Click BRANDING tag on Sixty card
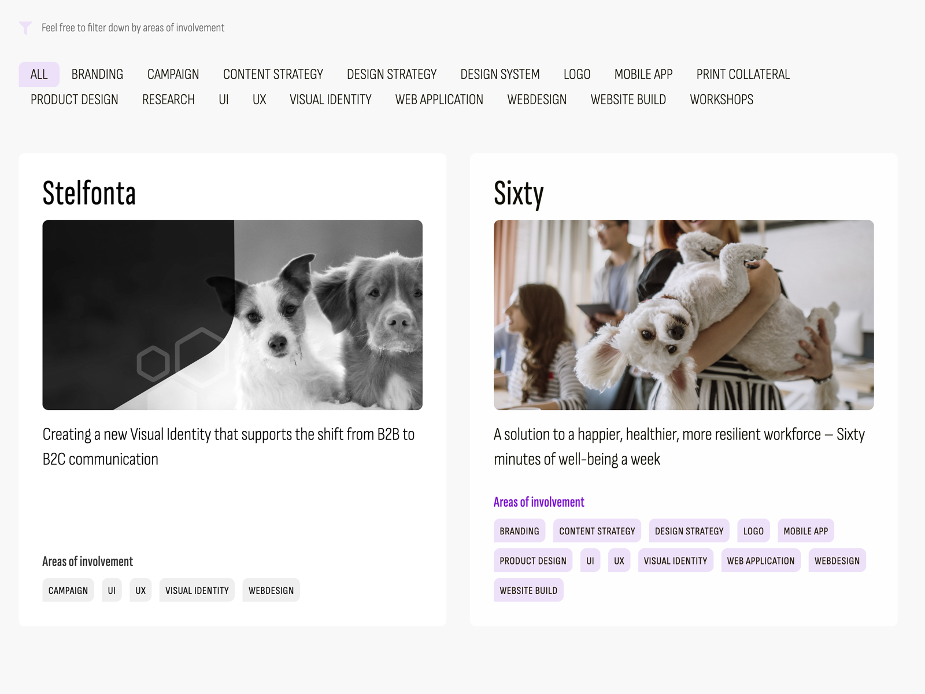The image size is (925, 694). click(x=519, y=530)
